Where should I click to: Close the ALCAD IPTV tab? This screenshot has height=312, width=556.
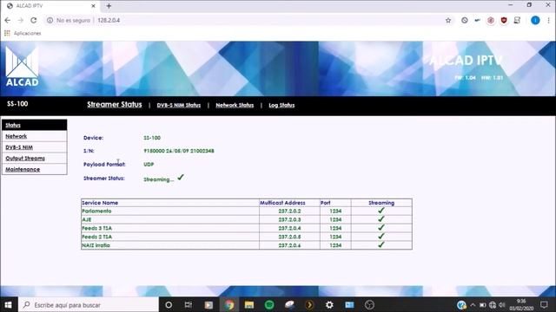93,6
